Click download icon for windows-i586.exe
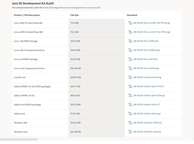The image size is (194, 144). point(130,123)
